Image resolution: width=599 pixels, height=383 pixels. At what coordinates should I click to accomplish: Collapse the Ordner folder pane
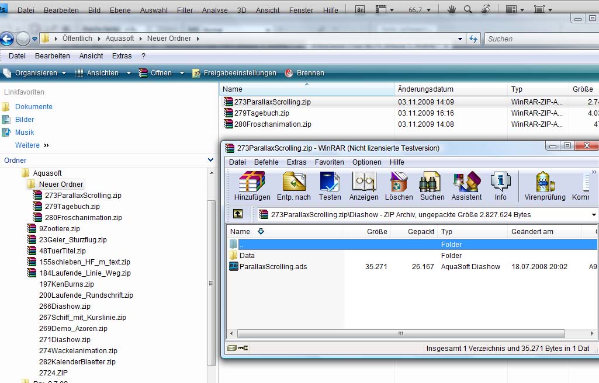[210, 160]
